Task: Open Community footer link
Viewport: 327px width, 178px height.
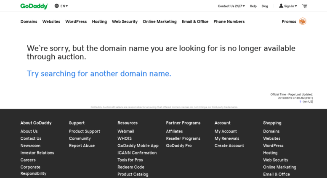Action: pyautogui.click(x=80, y=138)
